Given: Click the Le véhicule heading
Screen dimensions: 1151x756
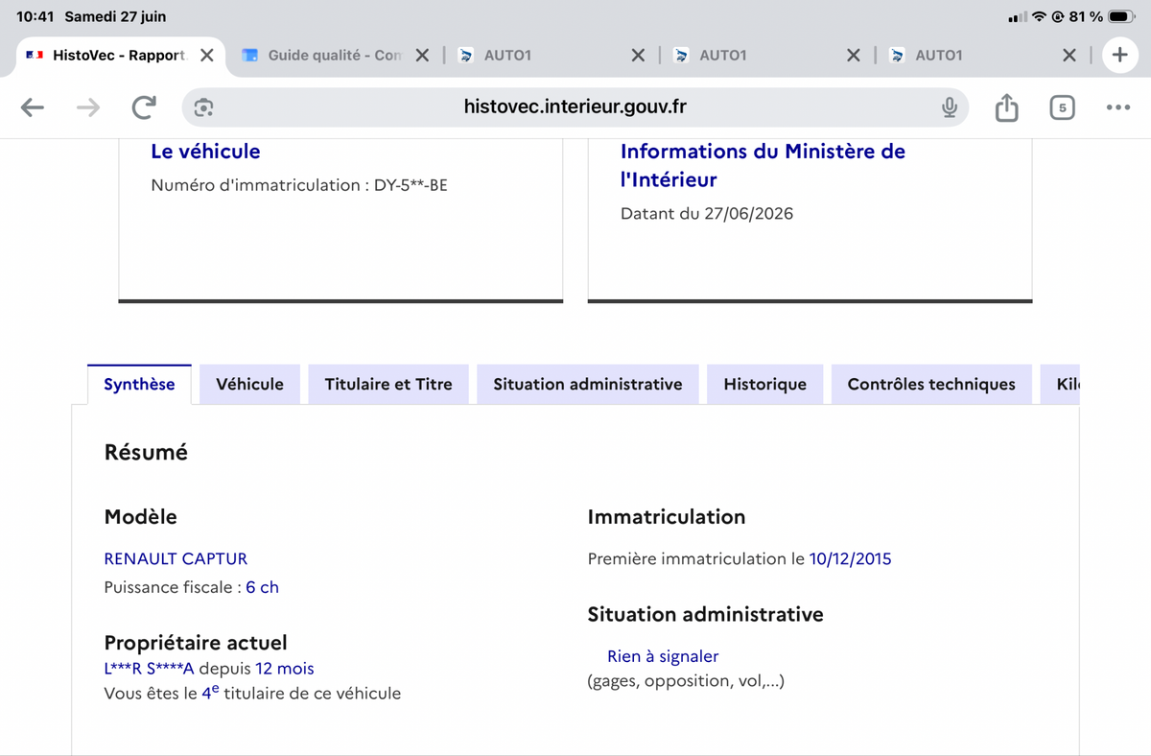Looking at the screenshot, I should [205, 151].
